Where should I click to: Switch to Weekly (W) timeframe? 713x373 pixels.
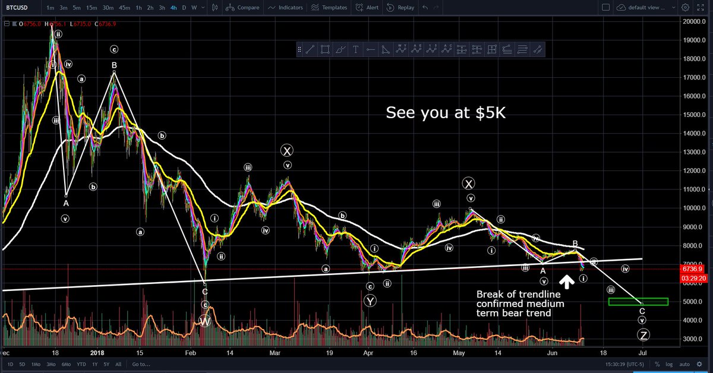(194, 7)
